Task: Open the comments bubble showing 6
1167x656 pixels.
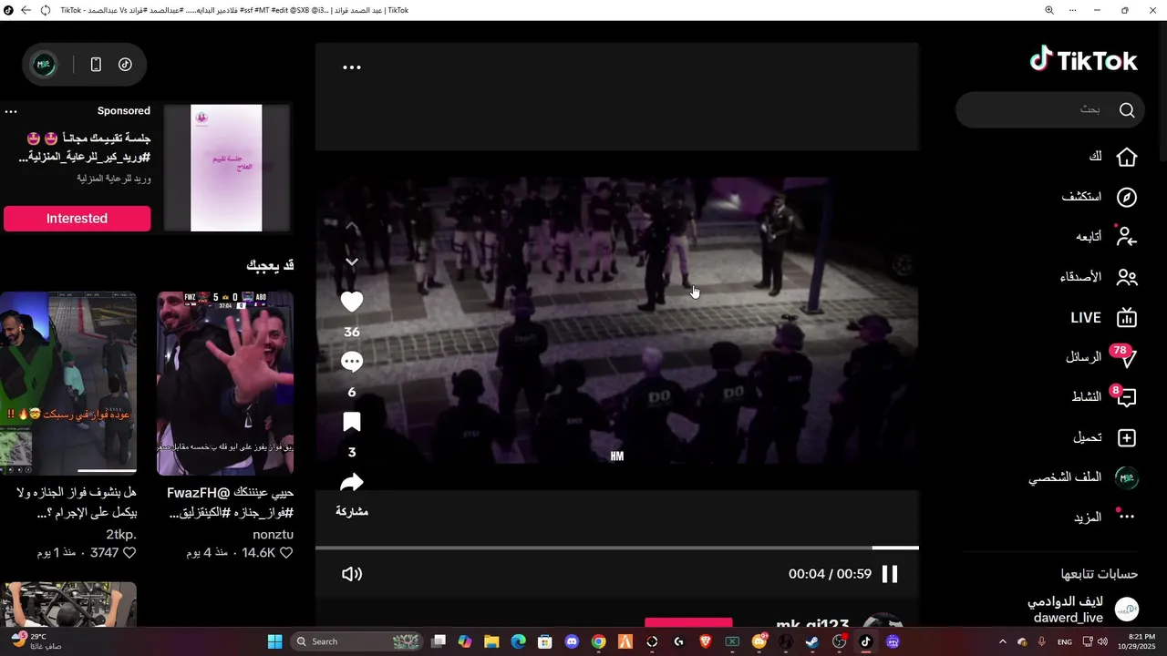Action: coord(352,362)
